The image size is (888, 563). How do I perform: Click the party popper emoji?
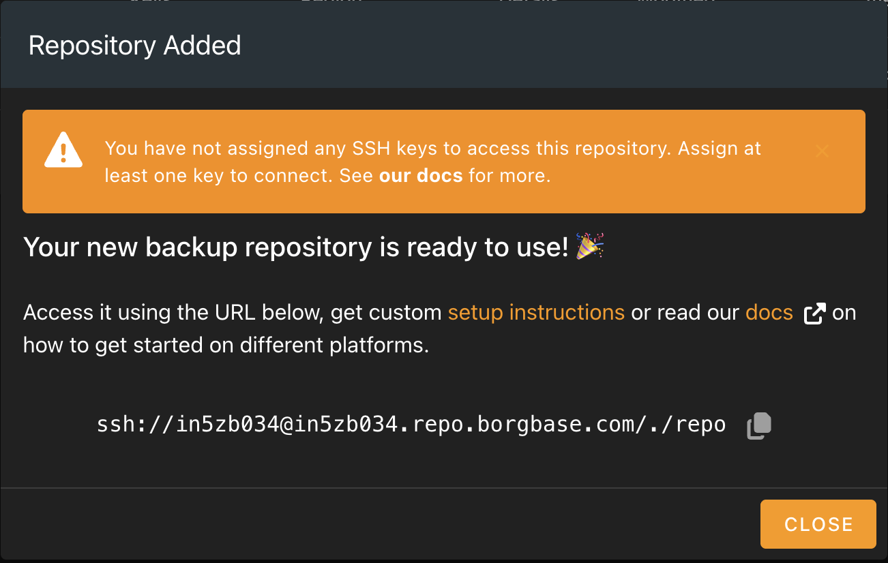(589, 247)
